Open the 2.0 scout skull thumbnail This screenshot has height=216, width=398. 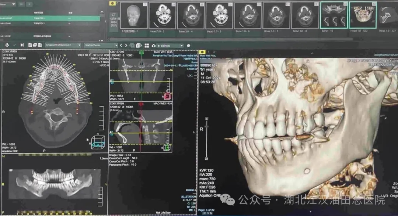pos(134,15)
